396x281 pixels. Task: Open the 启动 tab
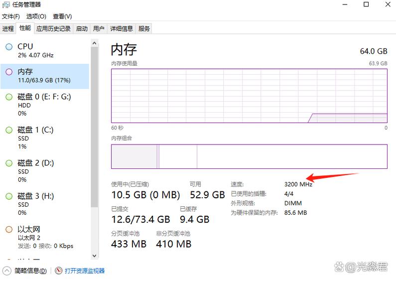pos(82,29)
